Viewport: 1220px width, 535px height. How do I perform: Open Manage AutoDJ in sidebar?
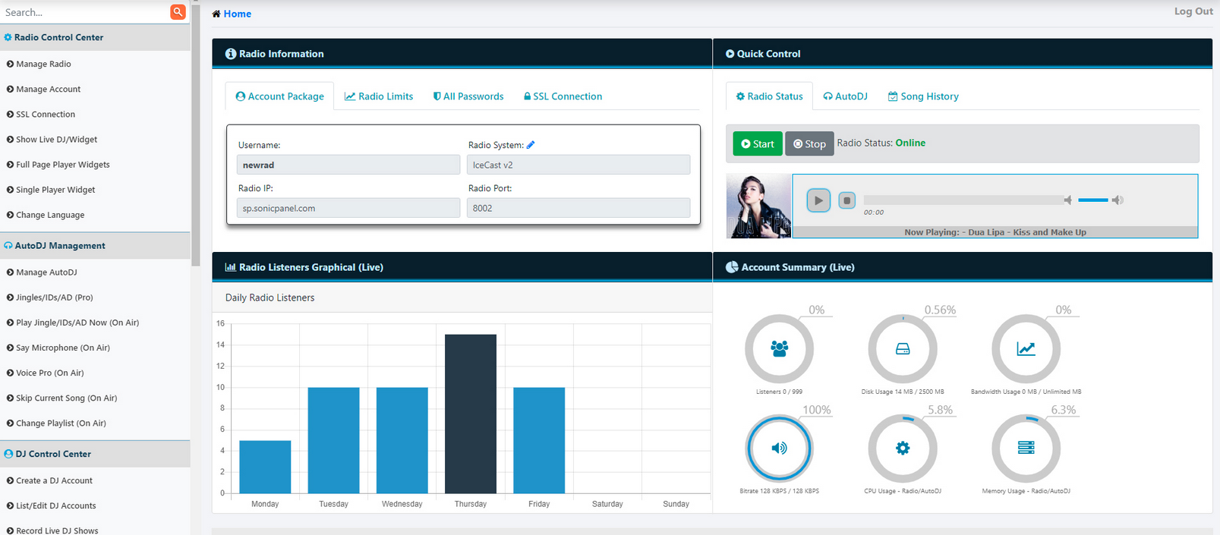[46, 272]
